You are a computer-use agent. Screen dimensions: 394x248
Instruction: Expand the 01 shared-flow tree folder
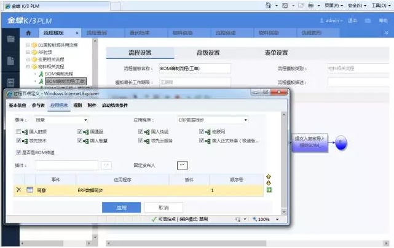(28, 45)
